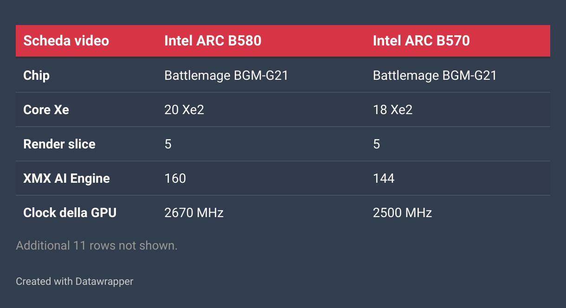Image resolution: width=566 pixels, height=308 pixels.
Task: Click the Chip row label
Action: 37,75
